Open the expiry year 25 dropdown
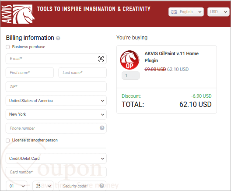The height and width of the screenshot is (191, 231). [43, 186]
